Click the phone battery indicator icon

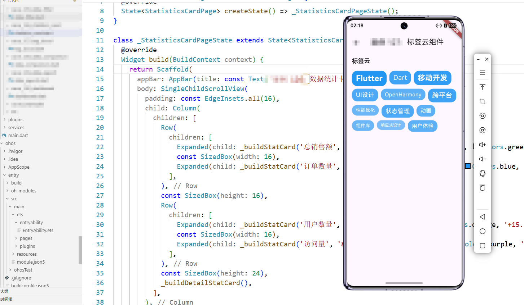coord(453,26)
